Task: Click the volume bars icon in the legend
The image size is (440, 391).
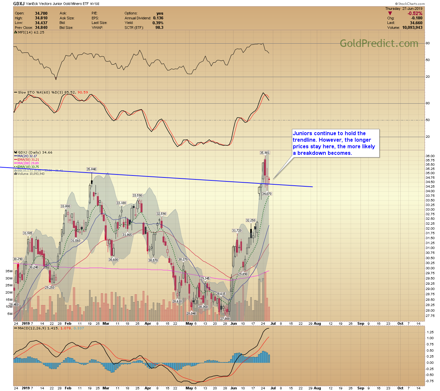Action: 16,174
